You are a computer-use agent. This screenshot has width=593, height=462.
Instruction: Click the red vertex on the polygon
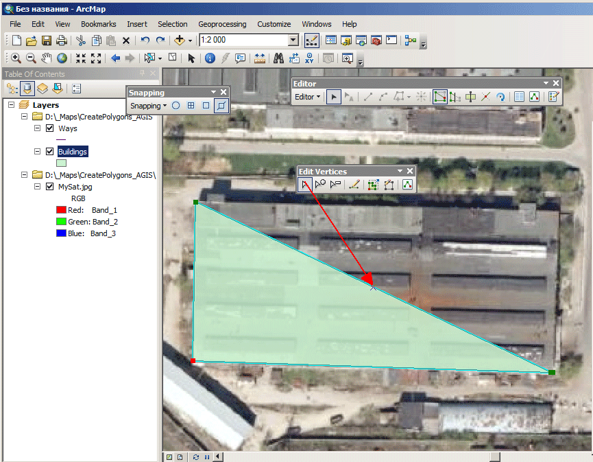pos(193,361)
